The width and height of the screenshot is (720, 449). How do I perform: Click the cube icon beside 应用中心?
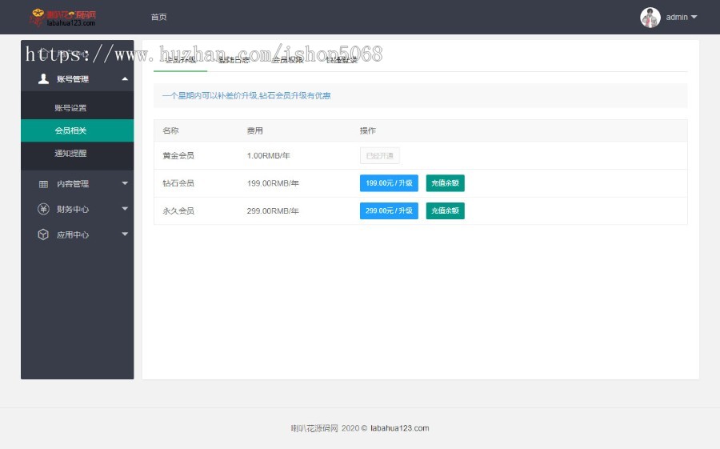(x=43, y=235)
